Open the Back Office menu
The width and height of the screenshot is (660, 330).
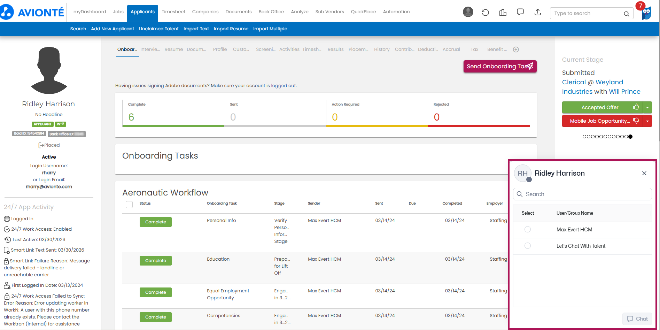point(271,11)
